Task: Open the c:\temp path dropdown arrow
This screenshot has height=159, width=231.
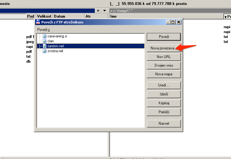Action: coord(111,11)
